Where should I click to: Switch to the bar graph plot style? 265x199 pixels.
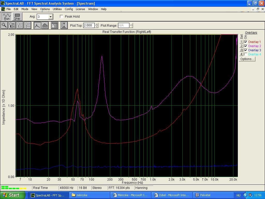[45, 25]
